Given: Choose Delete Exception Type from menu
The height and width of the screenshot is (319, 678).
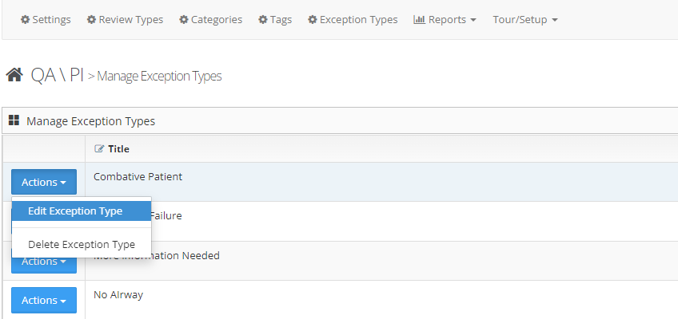Looking at the screenshot, I should [x=82, y=245].
